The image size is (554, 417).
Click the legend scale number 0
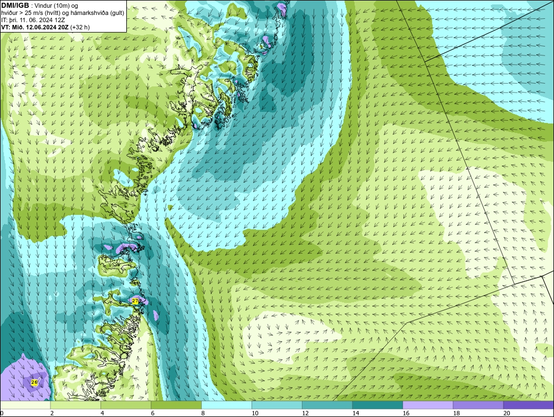point(2,413)
